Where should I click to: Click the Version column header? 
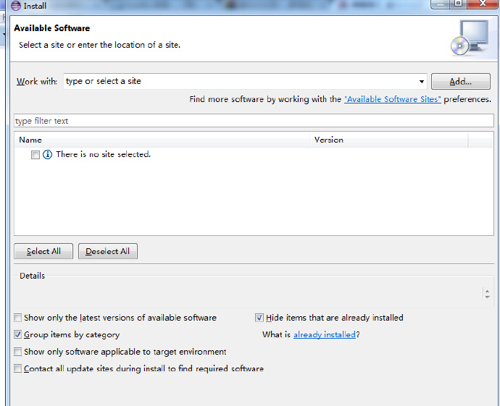pos(388,140)
